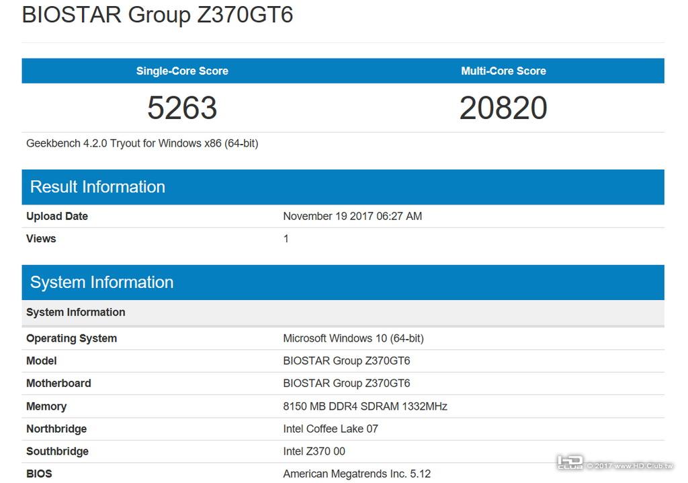Select the Multi-Core Score header
The width and height of the screenshot is (688, 483).
[503, 71]
